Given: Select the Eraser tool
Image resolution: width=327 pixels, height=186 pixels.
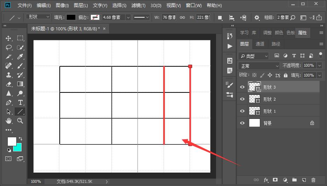Looking at the screenshot, I should [x=8, y=84].
